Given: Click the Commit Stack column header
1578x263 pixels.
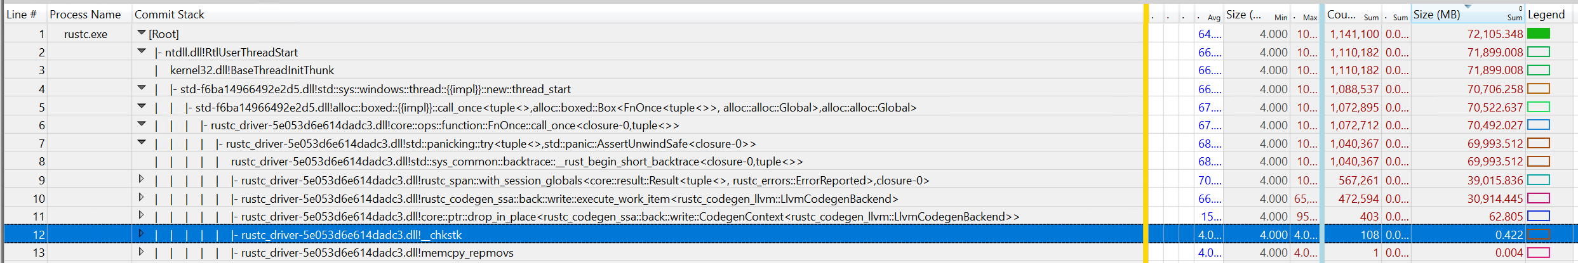Looking at the screenshot, I should [170, 15].
